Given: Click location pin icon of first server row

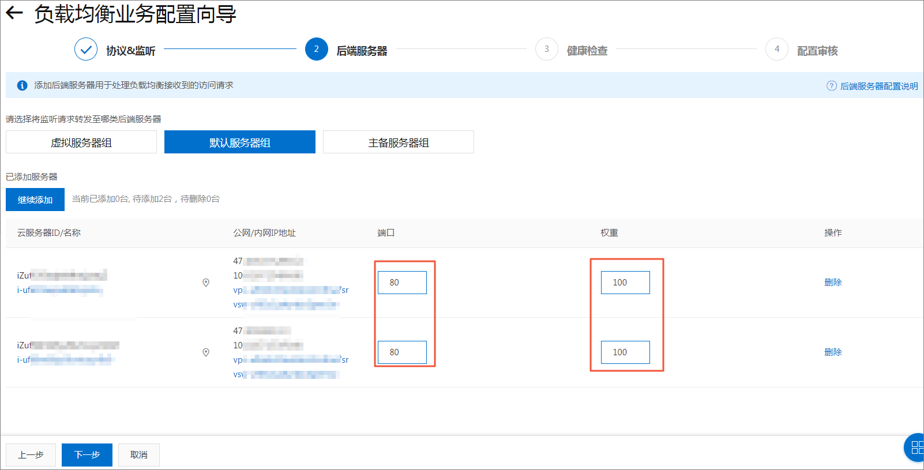Looking at the screenshot, I should tap(206, 283).
